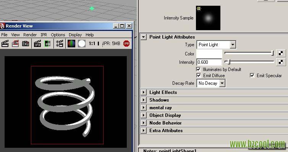Select the green point light in the viewport

click(x=92, y=8)
